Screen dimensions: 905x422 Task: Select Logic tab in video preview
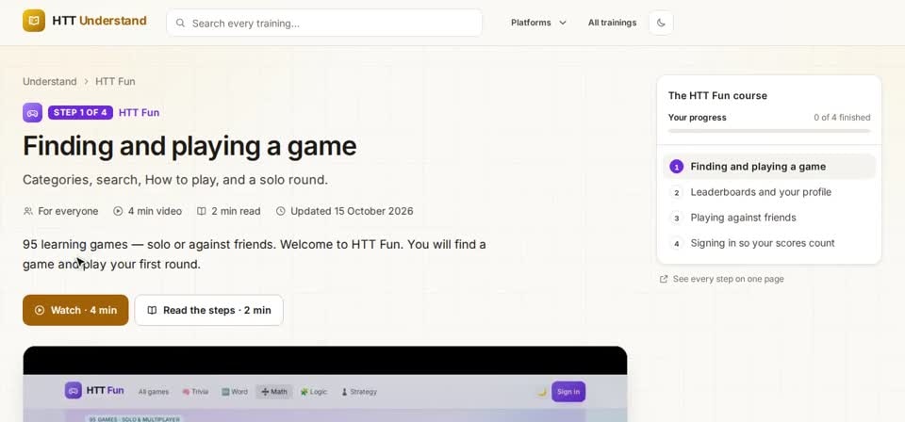pyautogui.click(x=314, y=392)
